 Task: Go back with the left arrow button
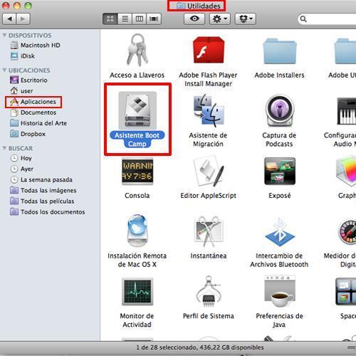coord(9,19)
